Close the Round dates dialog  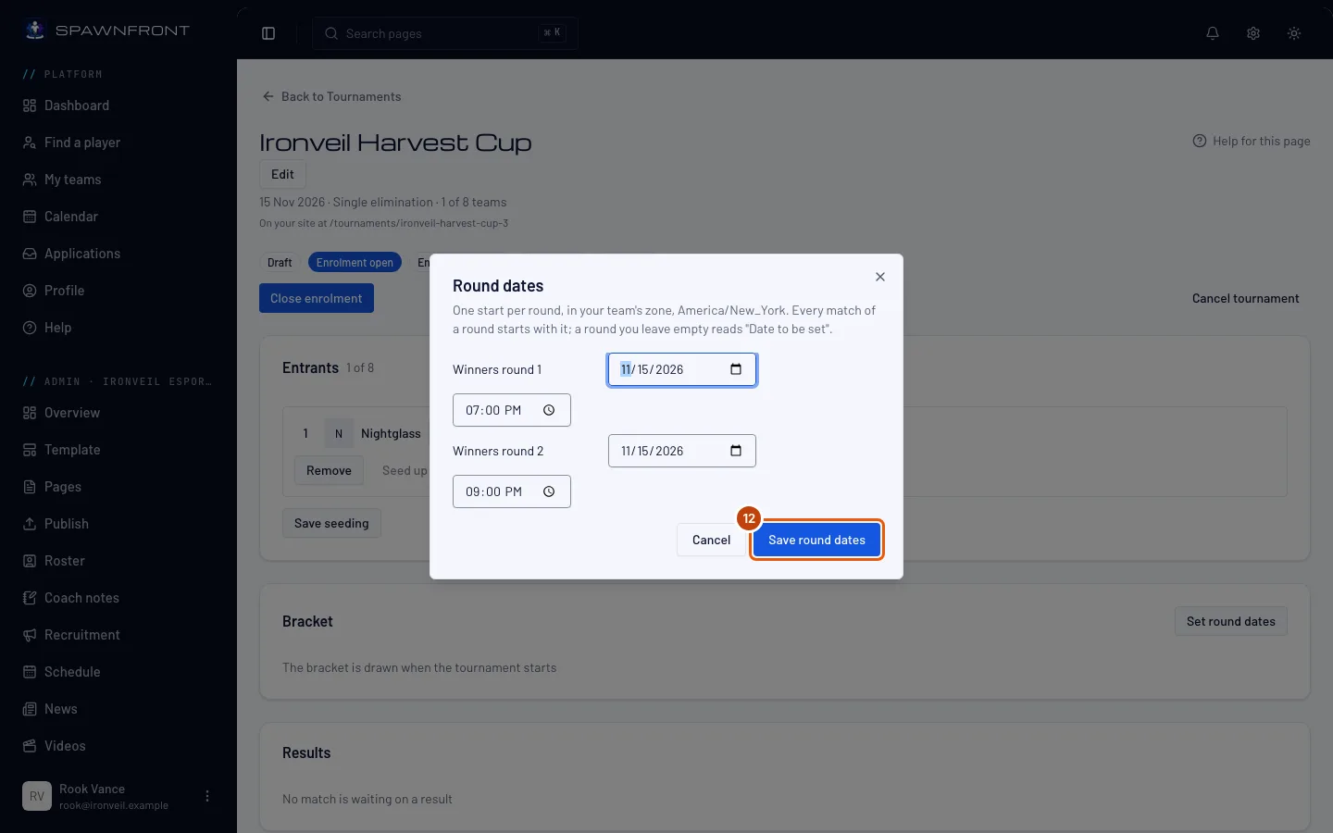pos(880,277)
